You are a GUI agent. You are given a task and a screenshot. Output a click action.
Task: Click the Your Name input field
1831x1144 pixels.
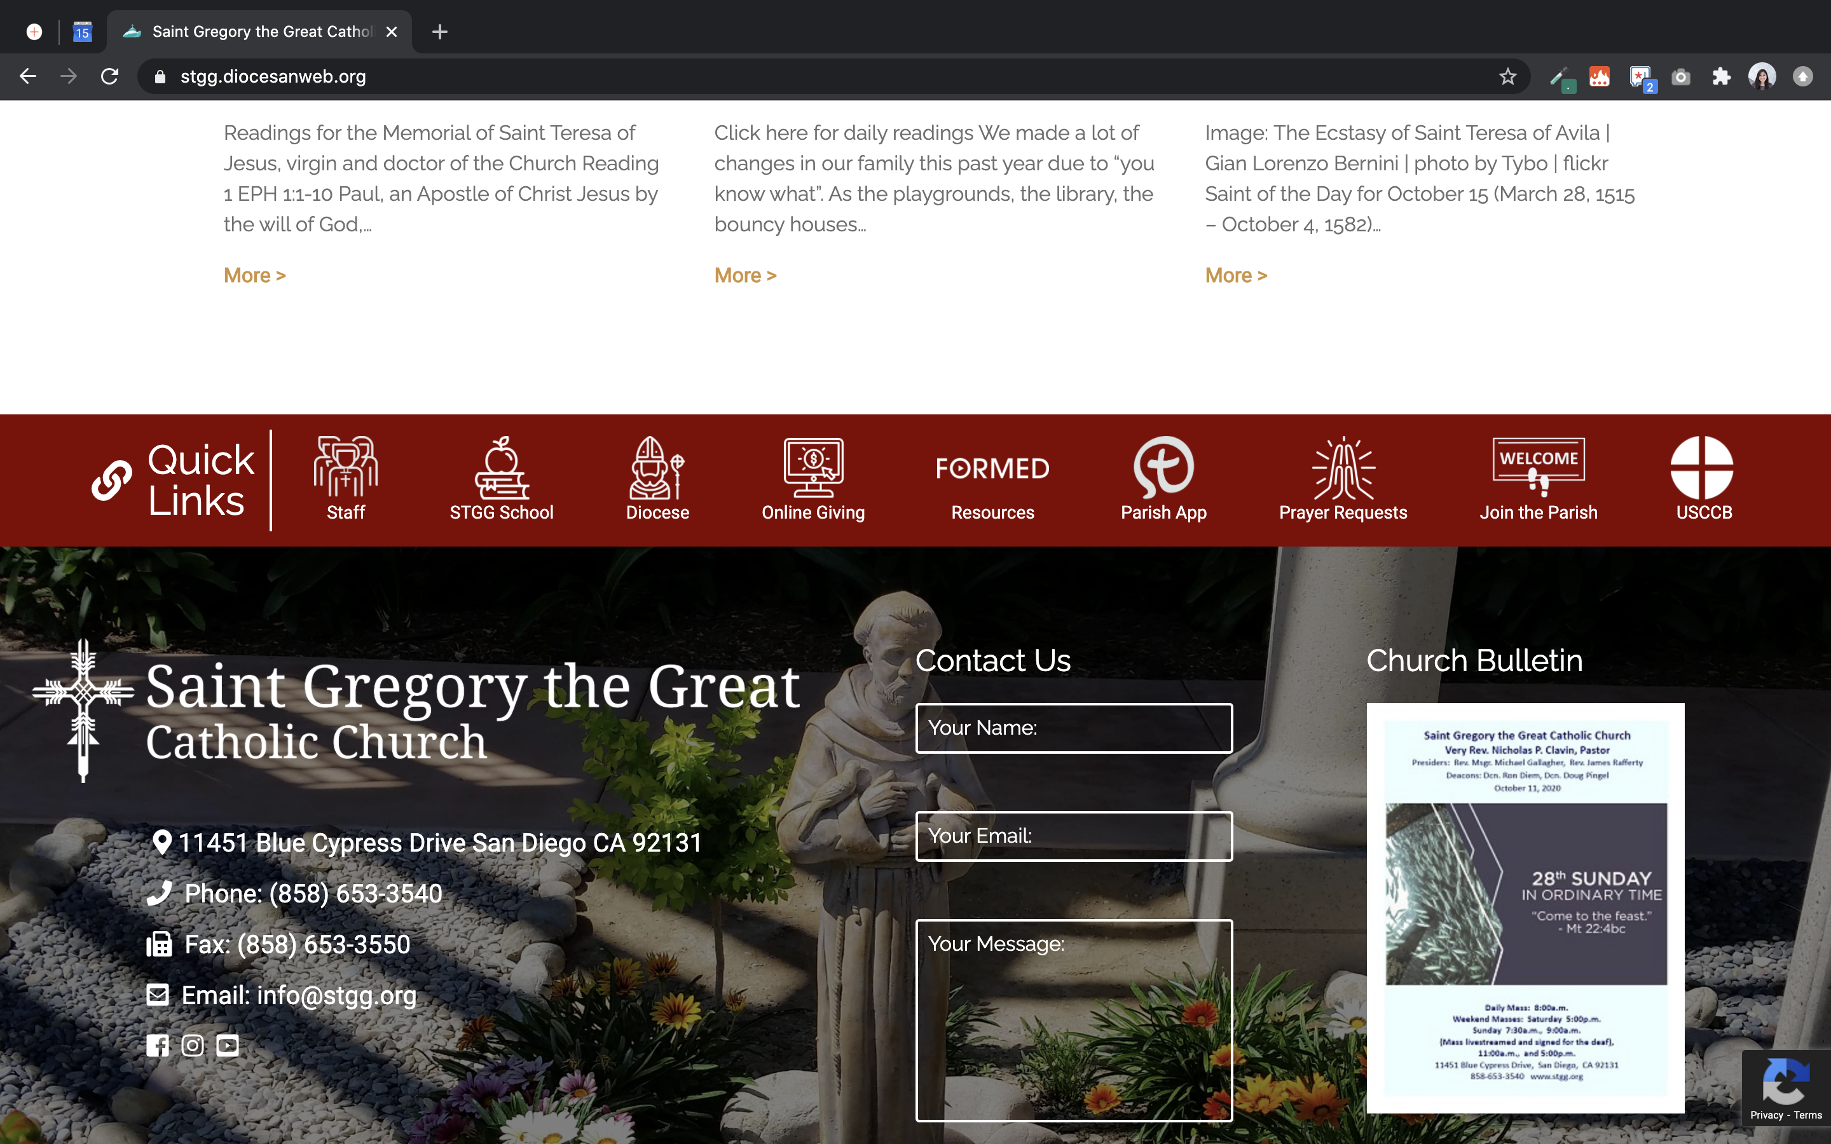[x=1074, y=728]
